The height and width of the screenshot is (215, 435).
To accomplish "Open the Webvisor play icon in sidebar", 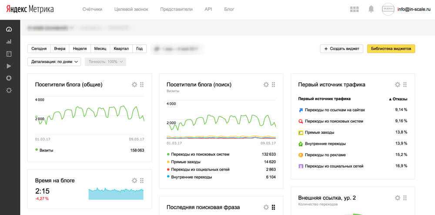I will [9, 66].
